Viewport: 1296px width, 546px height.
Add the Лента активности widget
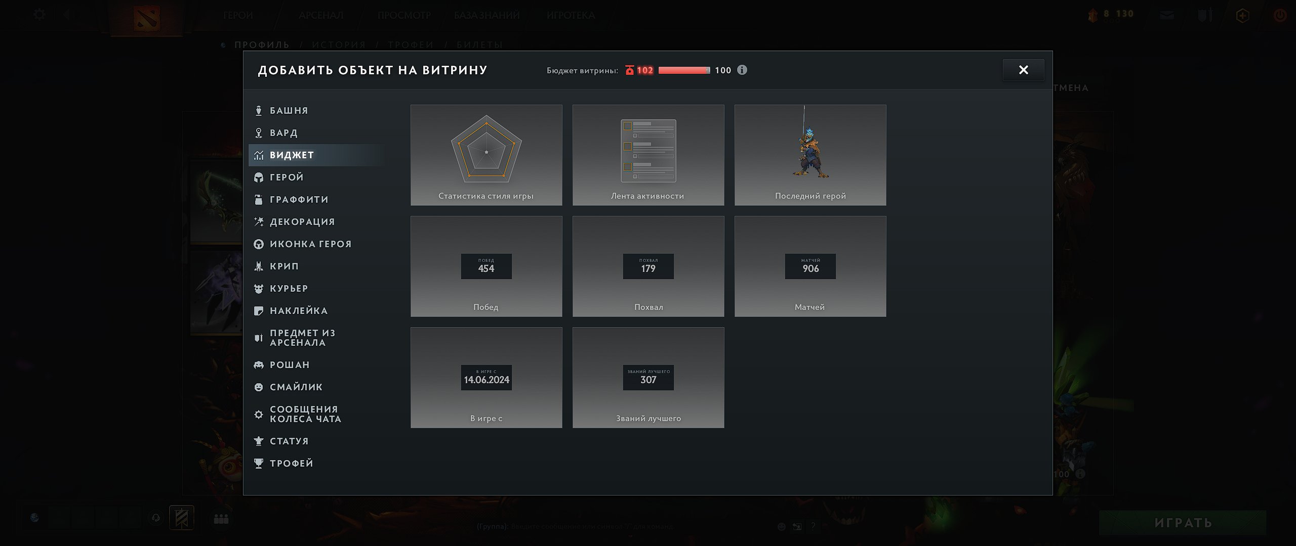[649, 155]
